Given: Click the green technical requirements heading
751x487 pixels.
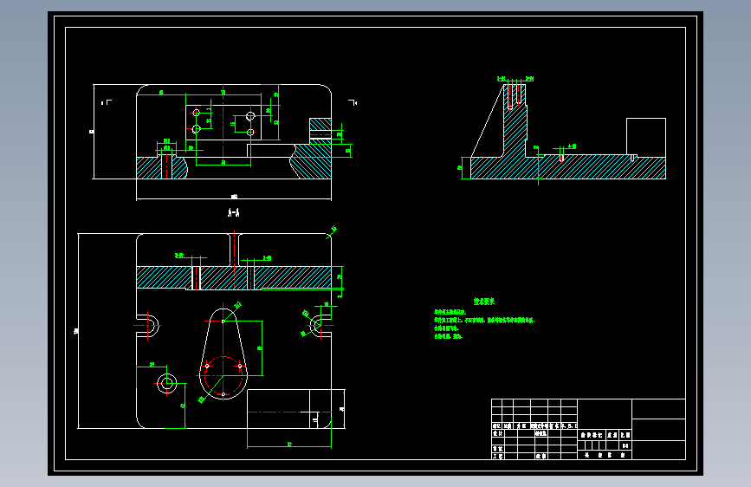Looking at the screenshot, I should [483, 302].
